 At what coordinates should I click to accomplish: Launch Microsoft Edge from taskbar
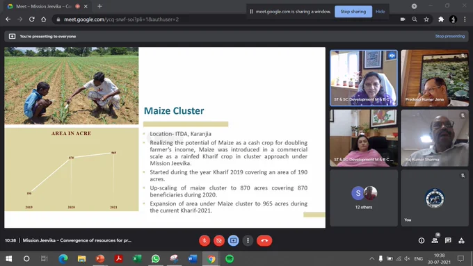click(x=63, y=258)
